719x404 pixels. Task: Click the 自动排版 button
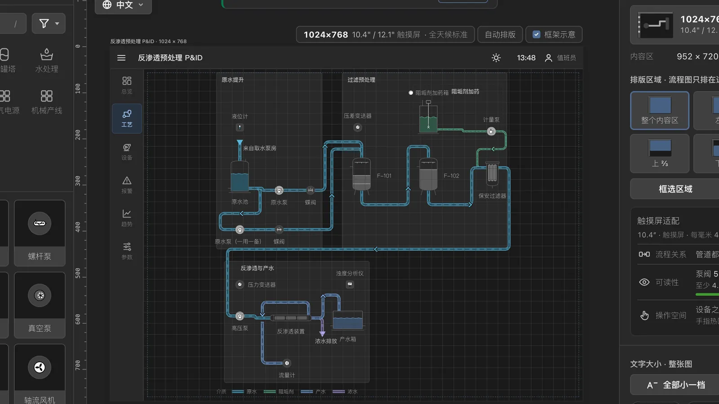[x=500, y=35]
